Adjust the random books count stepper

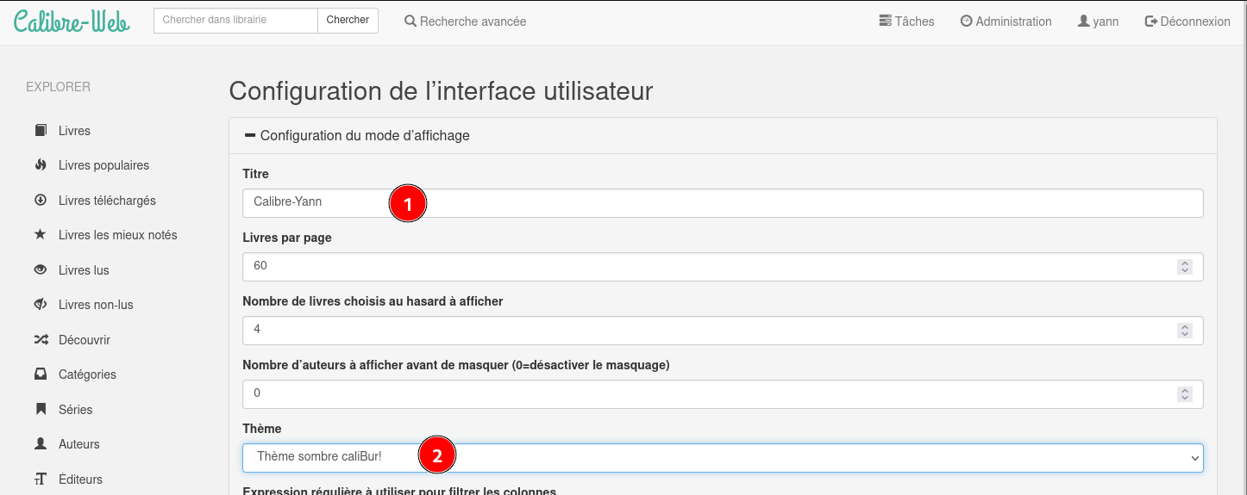click(x=1185, y=331)
